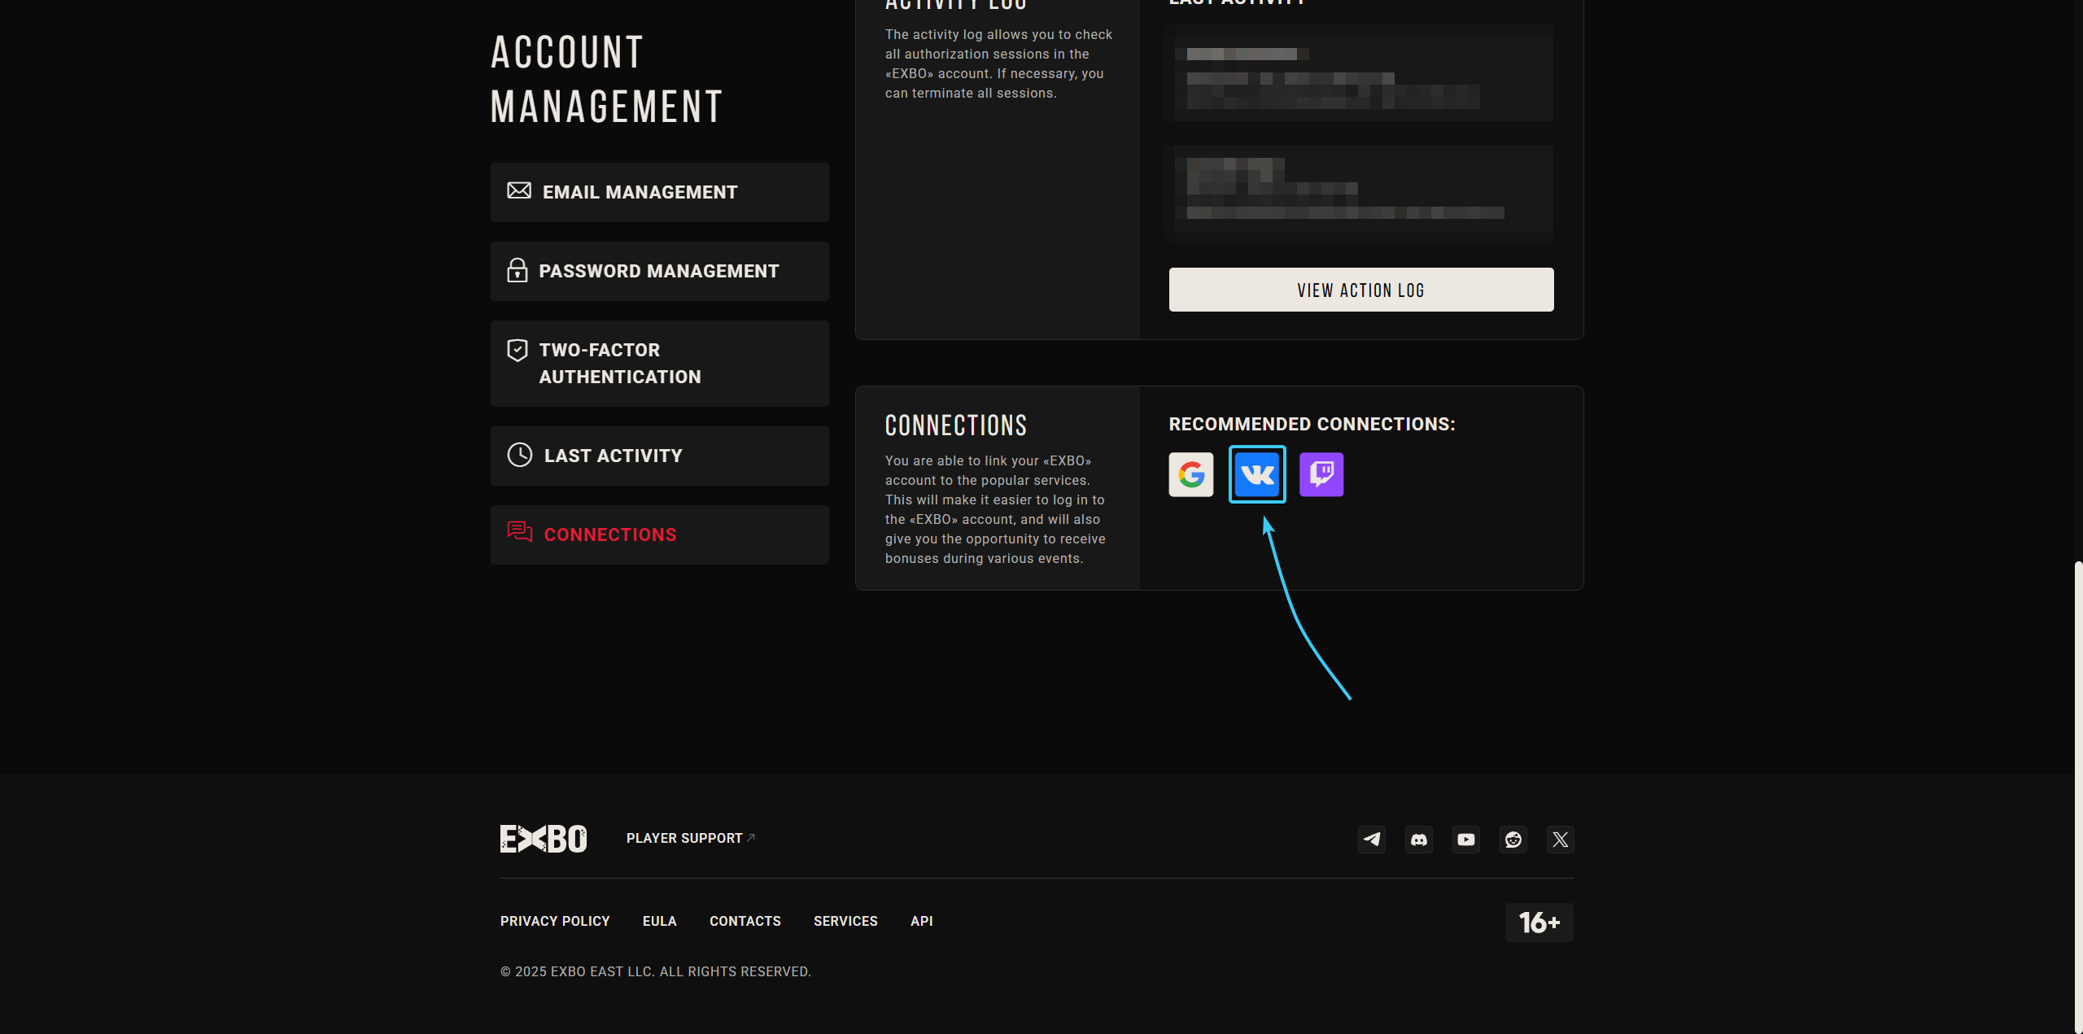
Task: Click the "Recommended Connections:" heading
Action: pyautogui.click(x=1312, y=424)
